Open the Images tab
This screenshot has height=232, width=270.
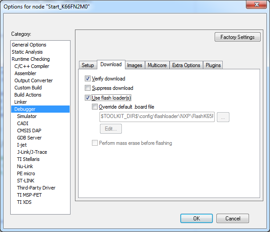[x=134, y=65]
